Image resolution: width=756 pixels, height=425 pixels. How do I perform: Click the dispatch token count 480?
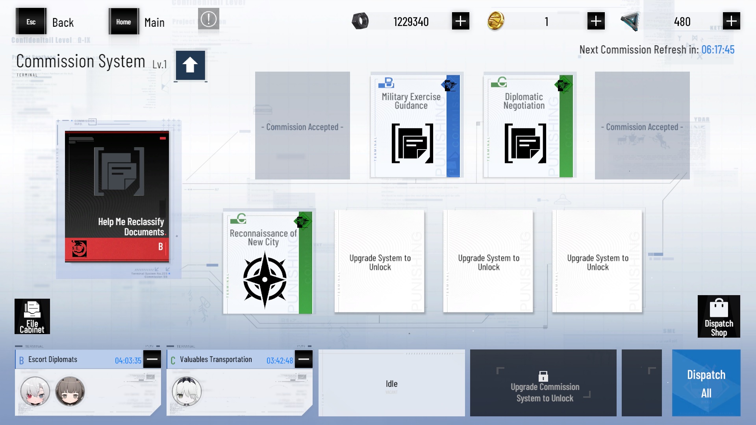(x=682, y=22)
